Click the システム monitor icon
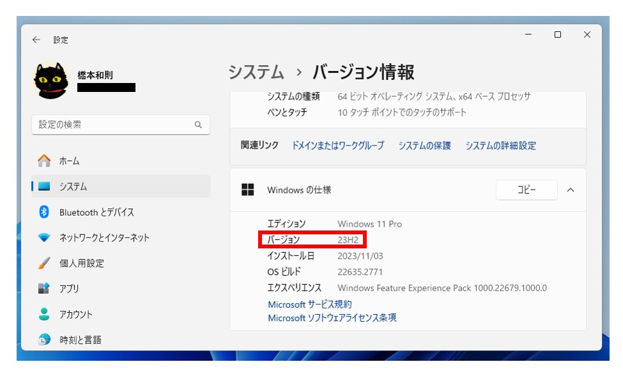The width and height of the screenshot is (623, 378). [44, 186]
